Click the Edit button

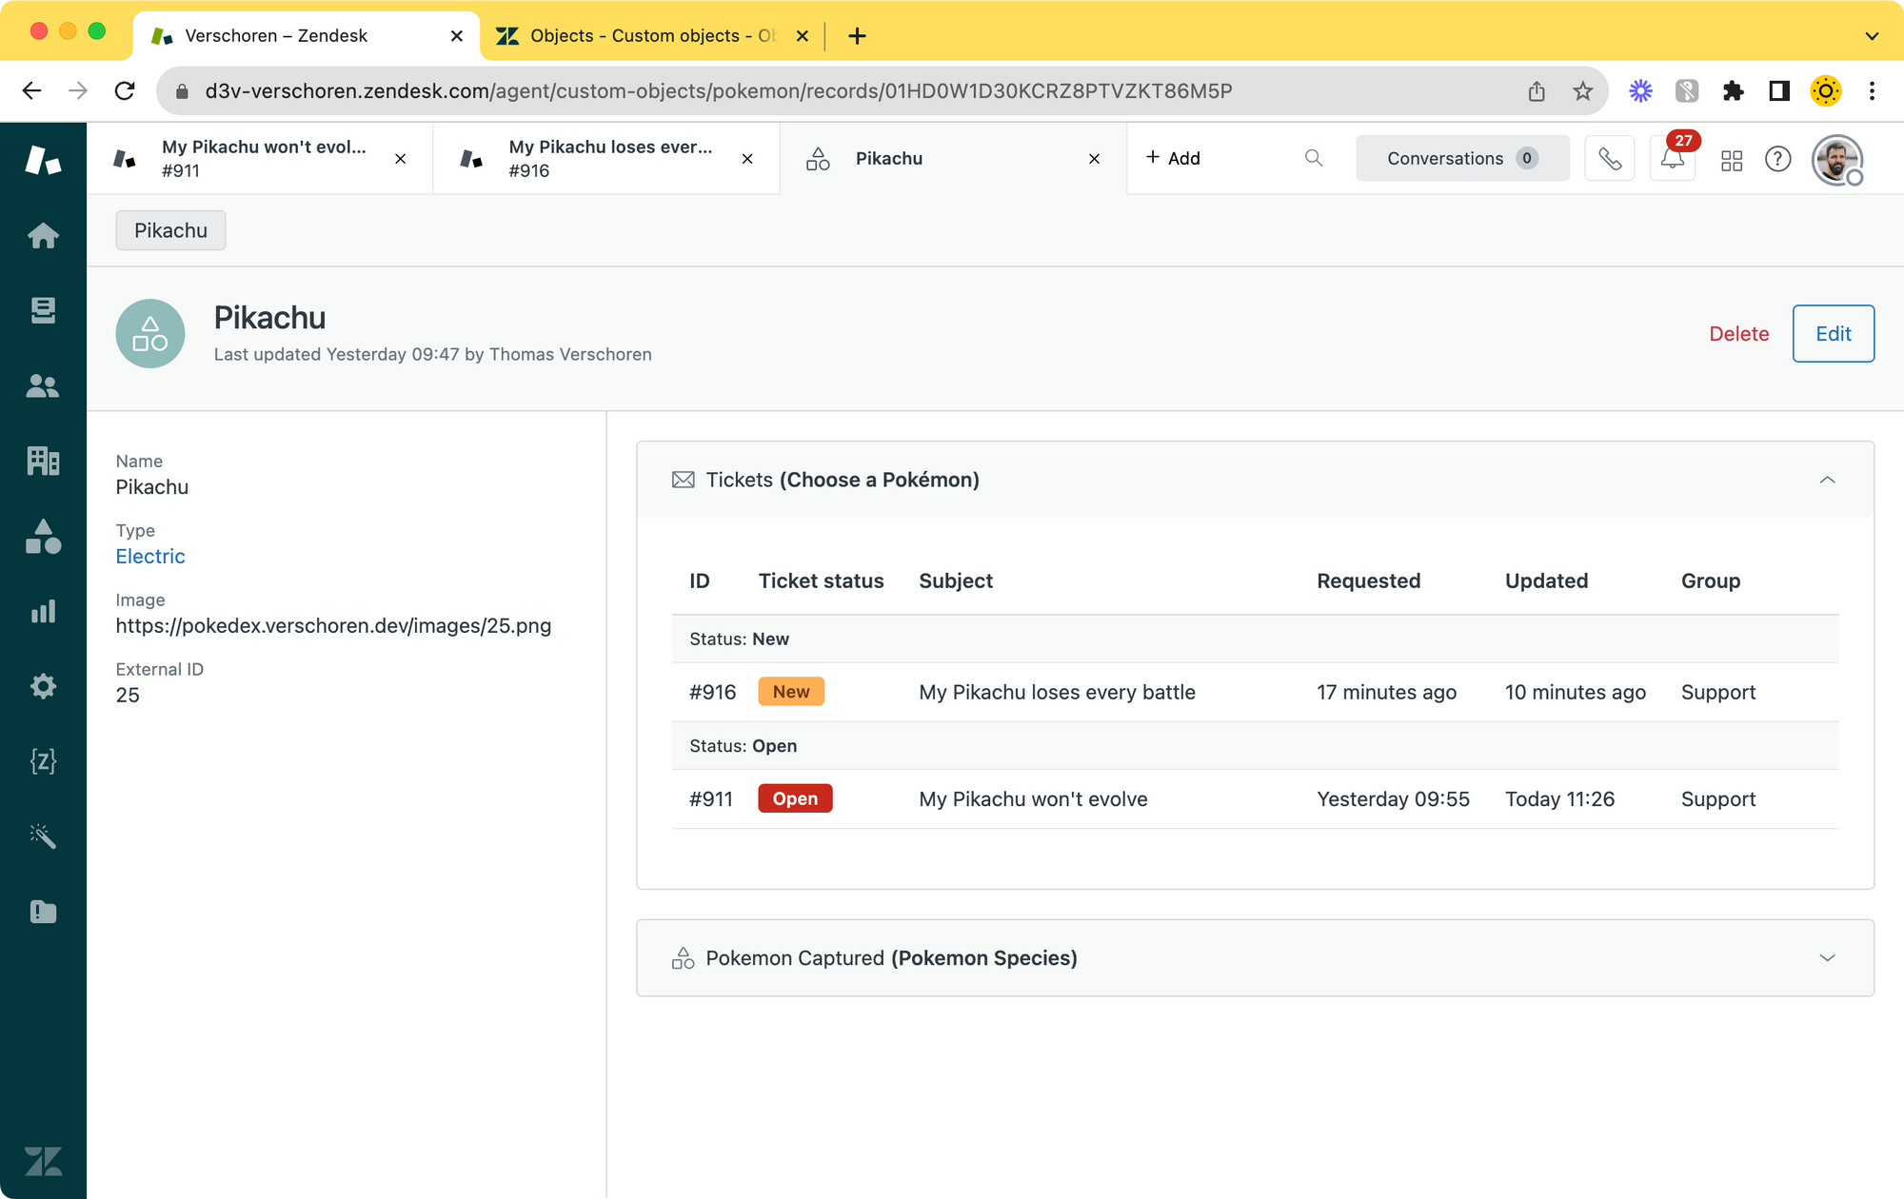click(1833, 334)
